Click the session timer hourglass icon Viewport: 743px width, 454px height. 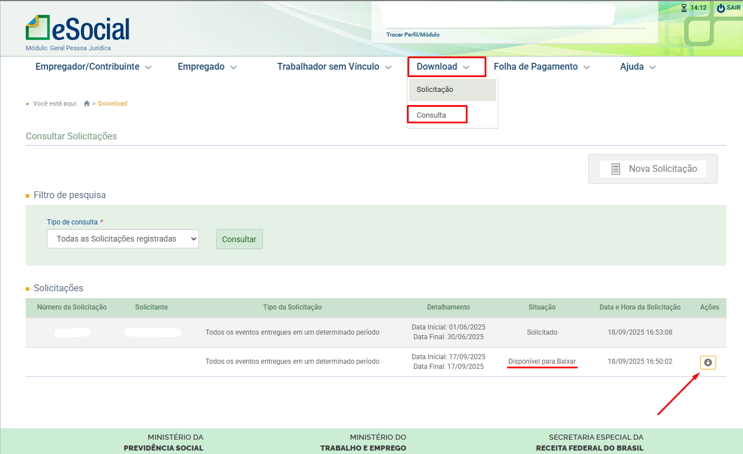click(x=684, y=8)
